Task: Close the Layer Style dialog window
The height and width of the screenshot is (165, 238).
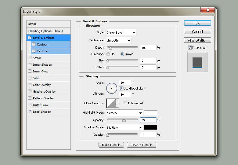Action: coord(207,11)
